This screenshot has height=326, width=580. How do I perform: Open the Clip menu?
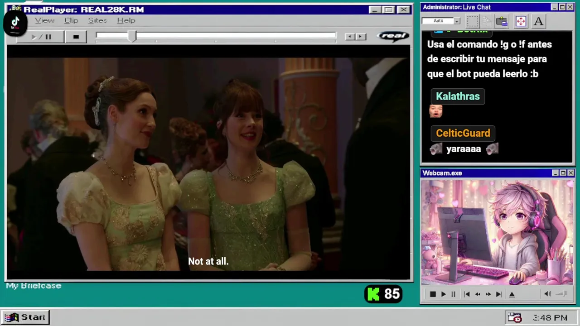pos(71,20)
